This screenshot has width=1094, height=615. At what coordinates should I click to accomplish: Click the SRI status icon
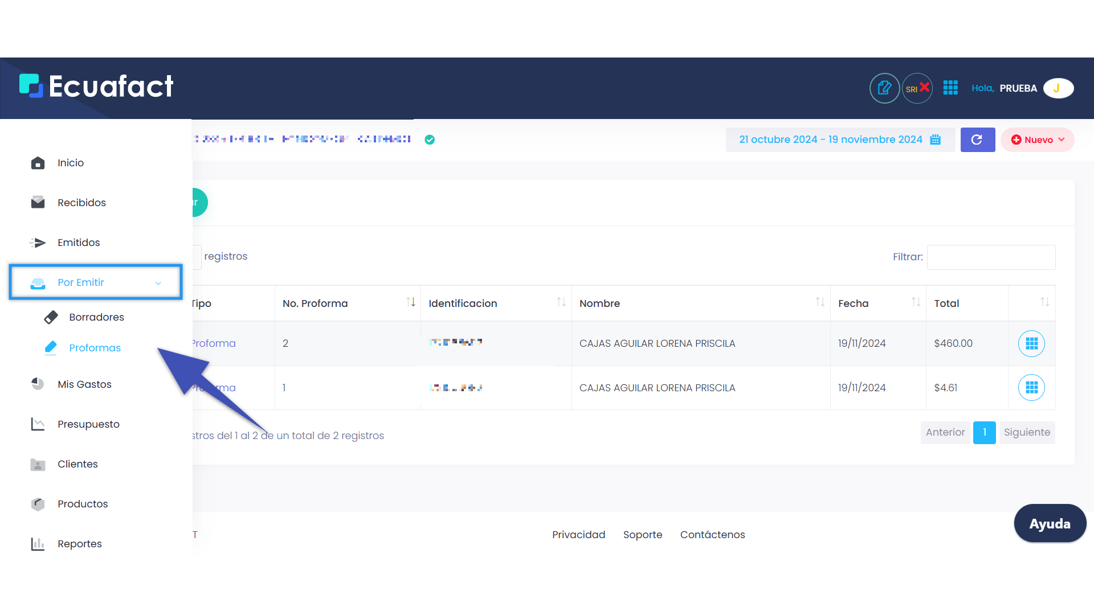(917, 88)
